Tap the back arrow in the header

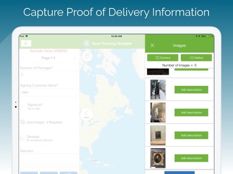[x=26, y=44]
